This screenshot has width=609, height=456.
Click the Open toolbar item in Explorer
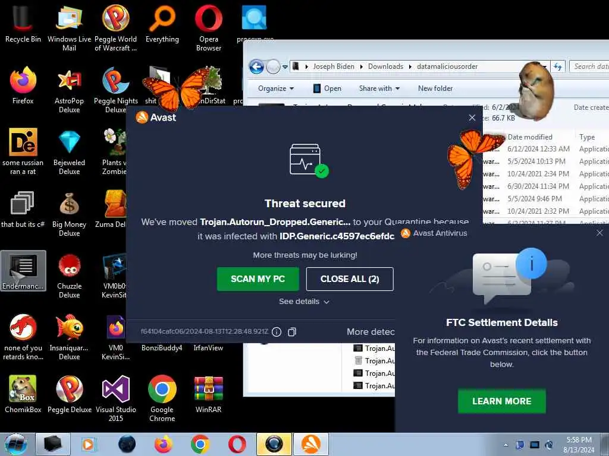pos(327,88)
